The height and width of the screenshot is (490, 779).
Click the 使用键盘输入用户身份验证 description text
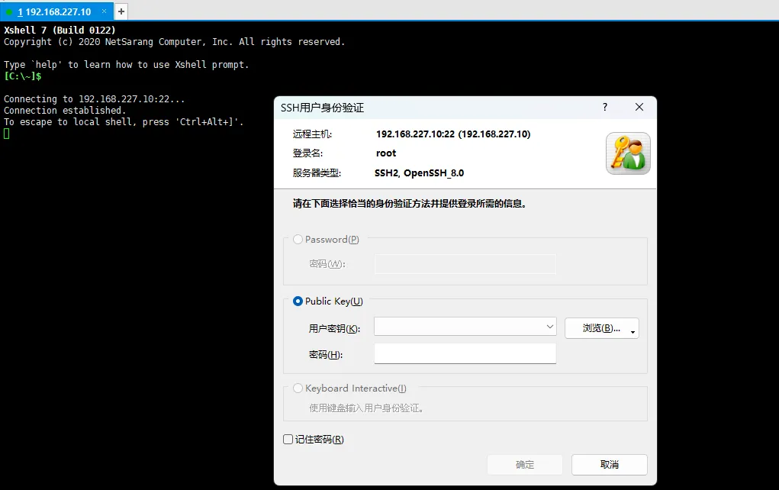point(366,408)
